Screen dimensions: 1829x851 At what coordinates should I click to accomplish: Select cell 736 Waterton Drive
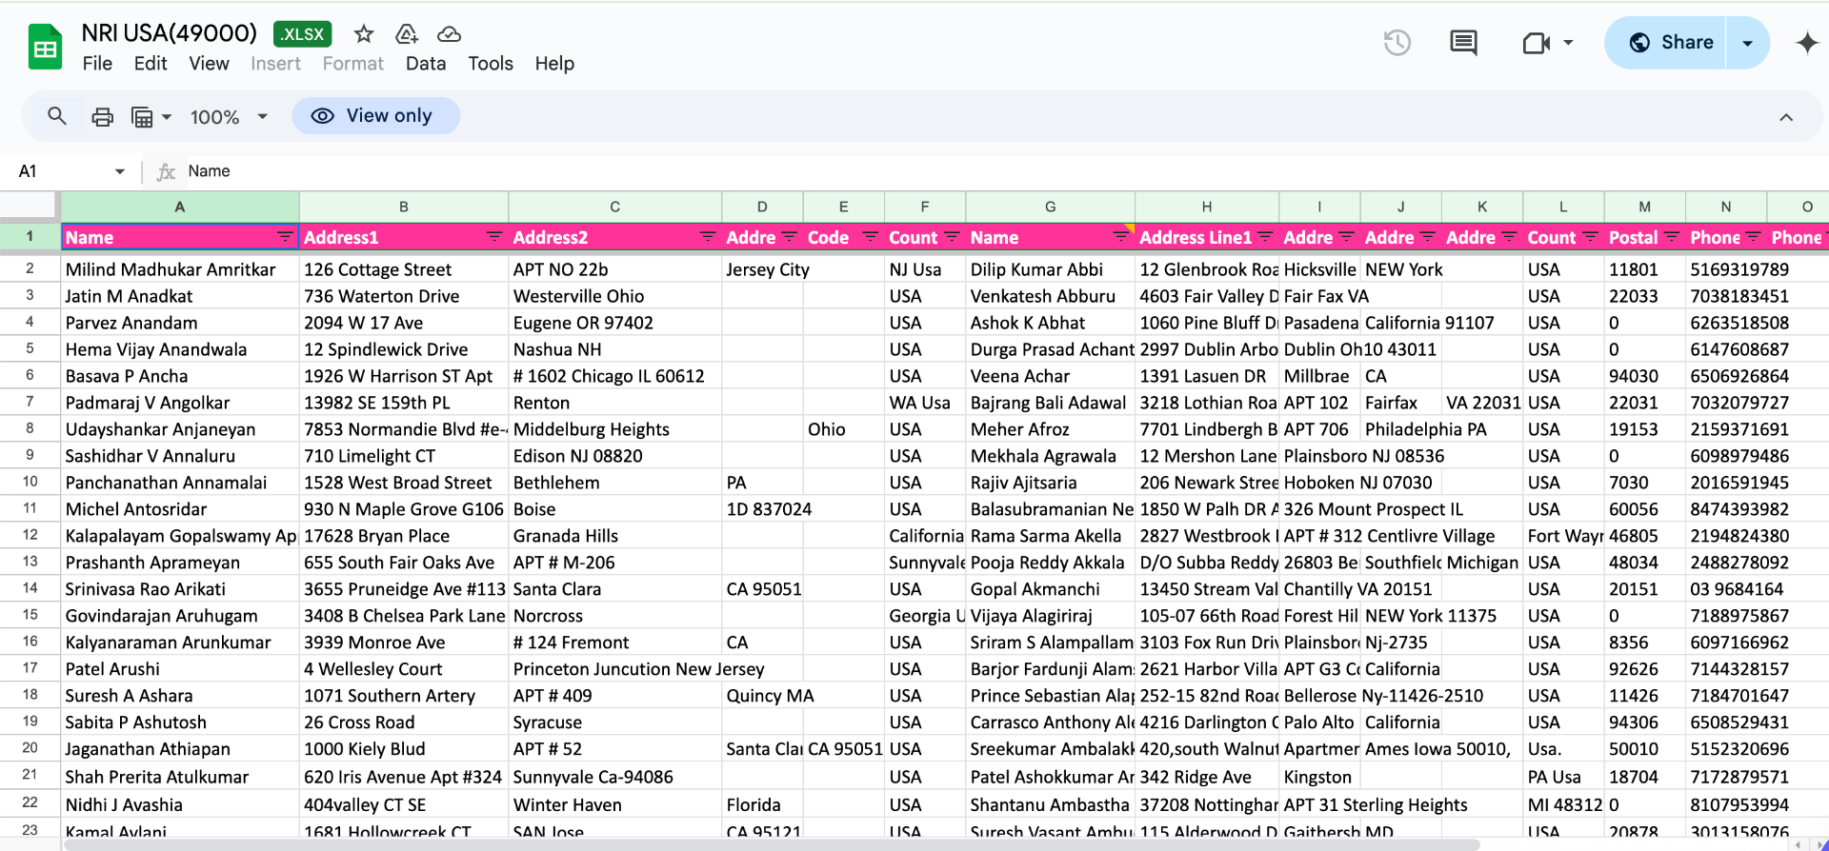[x=404, y=296]
